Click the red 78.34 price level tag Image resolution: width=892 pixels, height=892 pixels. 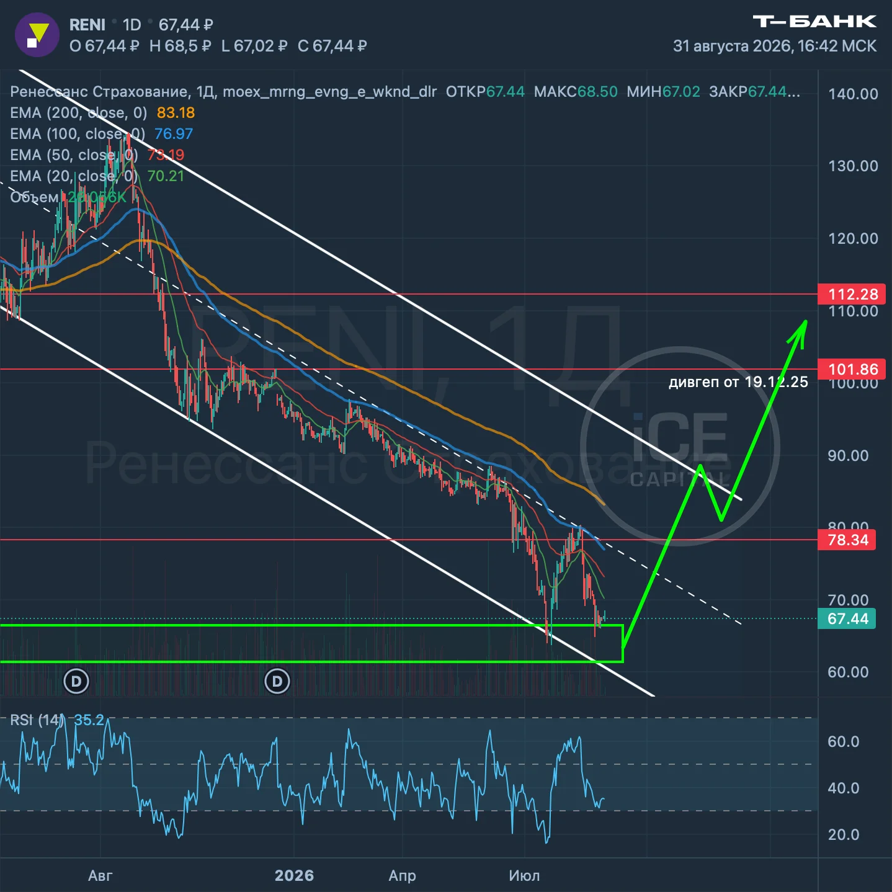[x=847, y=540]
